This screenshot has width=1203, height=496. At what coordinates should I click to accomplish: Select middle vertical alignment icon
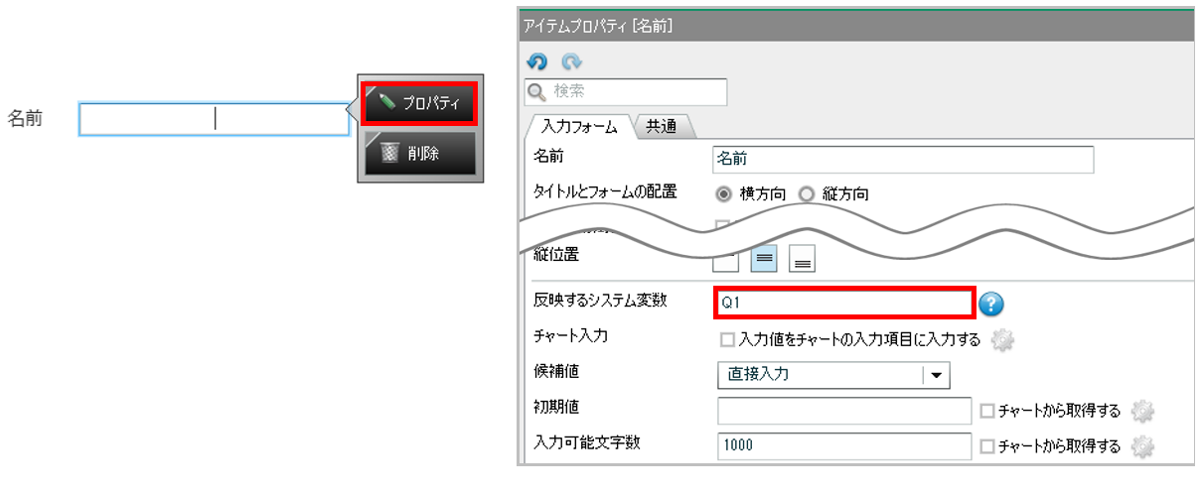764,257
